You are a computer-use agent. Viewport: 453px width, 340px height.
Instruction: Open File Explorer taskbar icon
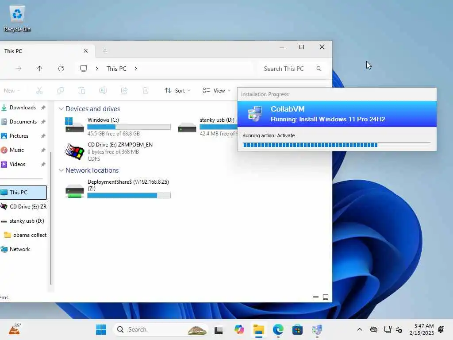click(x=258, y=329)
